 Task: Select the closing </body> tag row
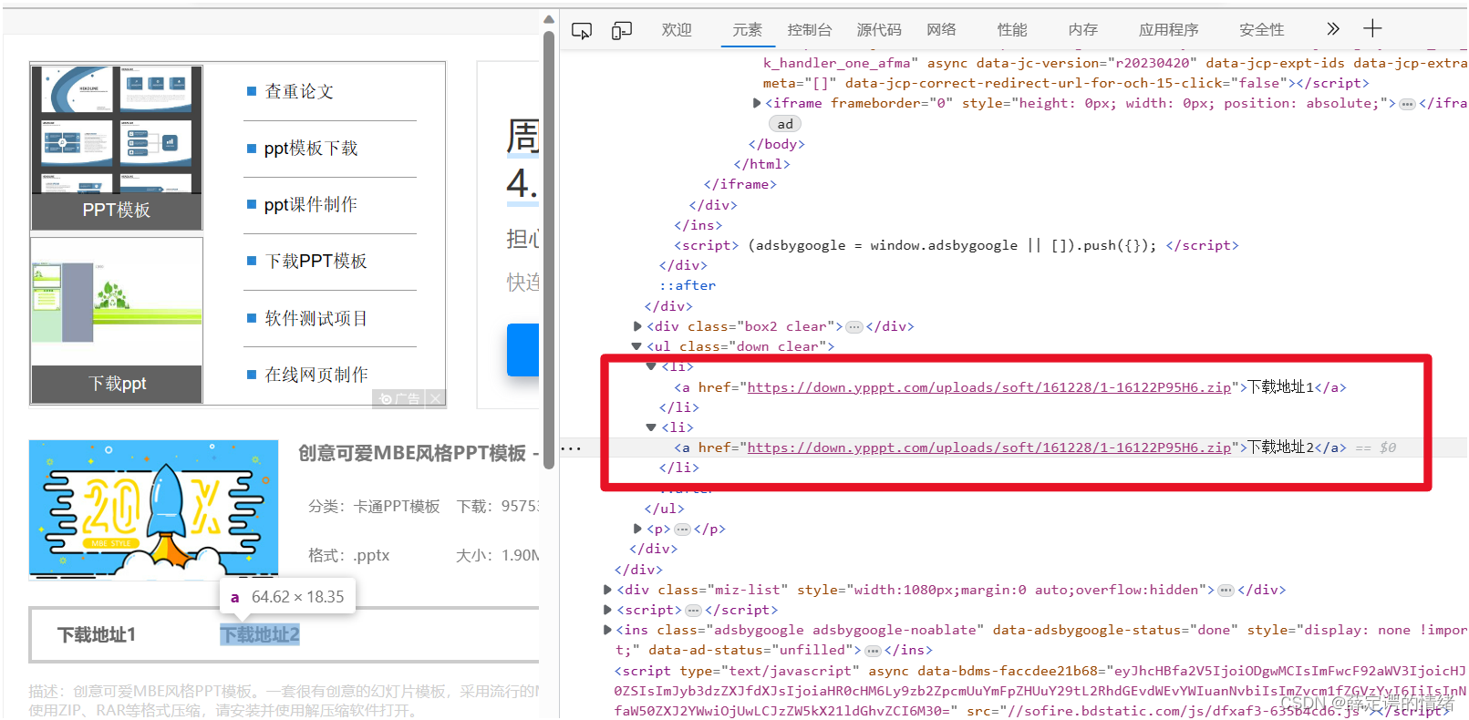[x=777, y=144]
